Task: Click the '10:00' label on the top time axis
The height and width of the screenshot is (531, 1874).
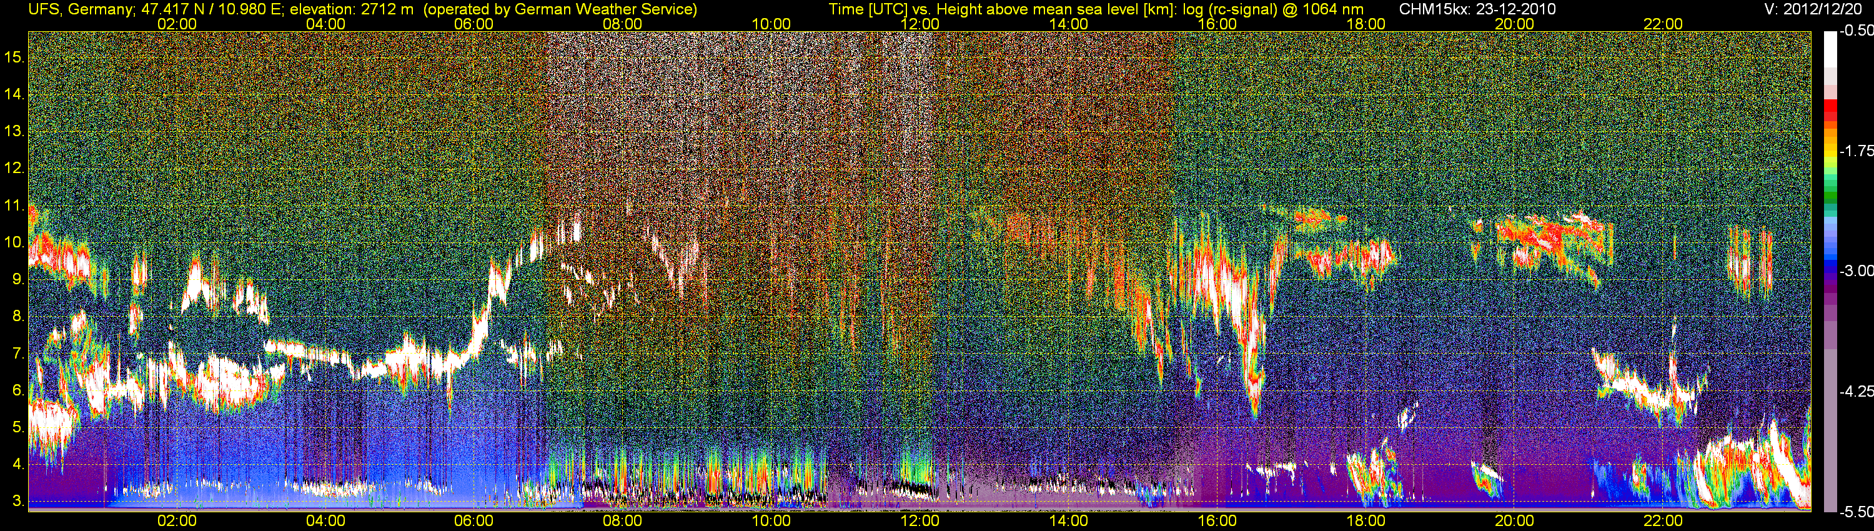Action: click(x=771, y=24)
